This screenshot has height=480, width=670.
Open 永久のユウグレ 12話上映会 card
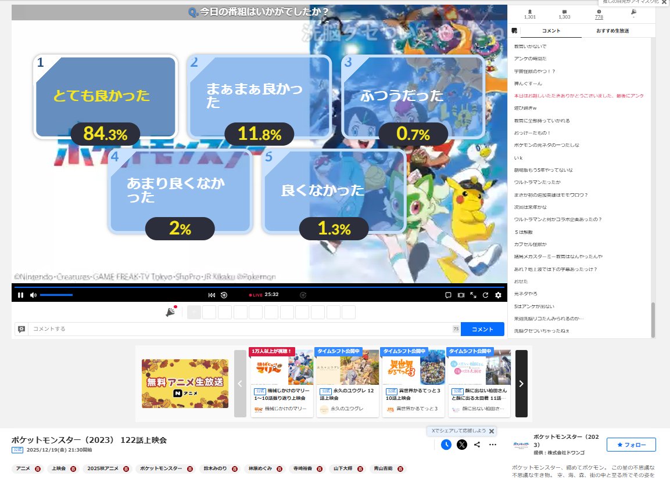[x=347, y=382]
